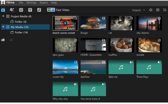Image resolution: width=168 pixels, height=104 pixels.
Task: Click the Burger file name label
Action: tap(84, 33)
